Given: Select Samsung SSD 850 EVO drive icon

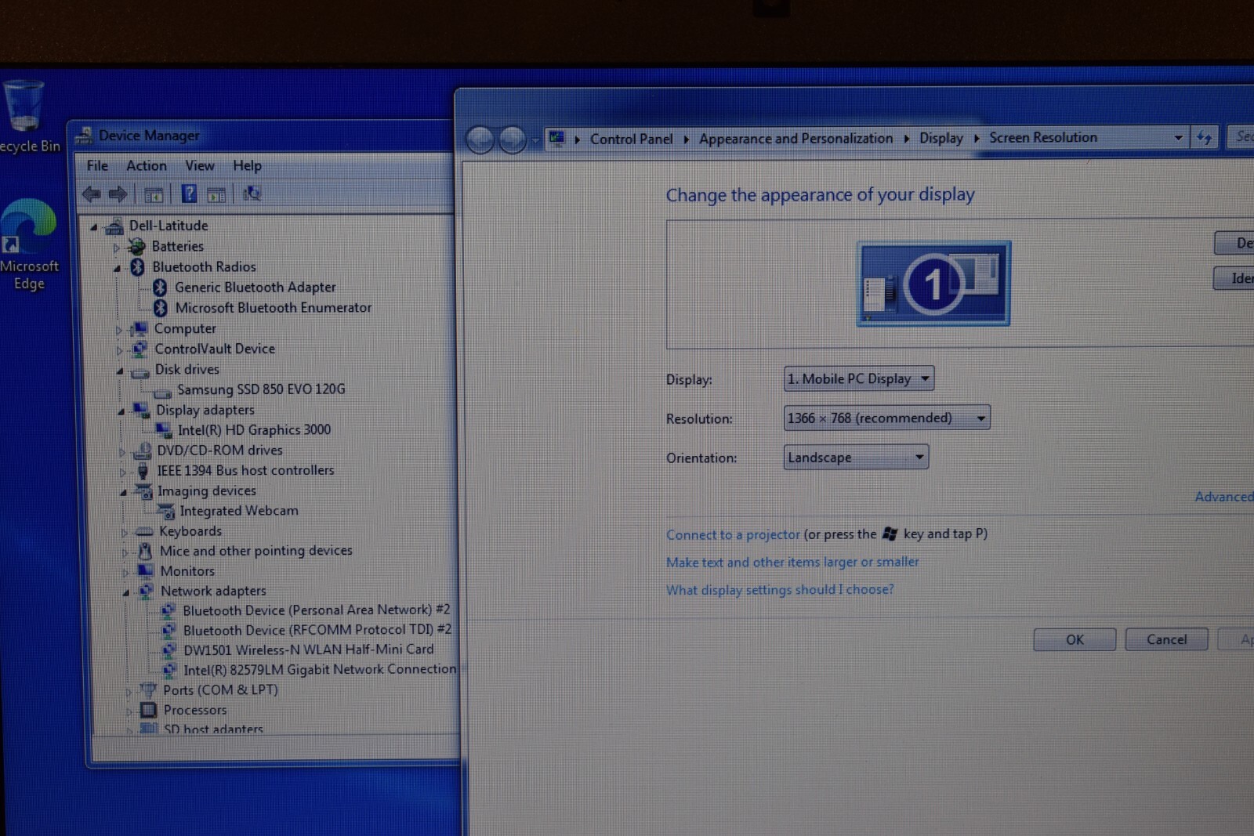Looking at the screenshot, I should coord(162,391).
